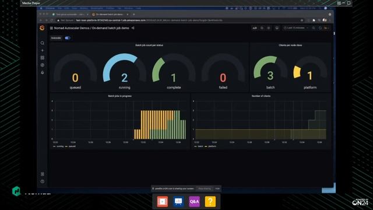
Task: Open the Create plus menu in sidebar
Action: 43,50
